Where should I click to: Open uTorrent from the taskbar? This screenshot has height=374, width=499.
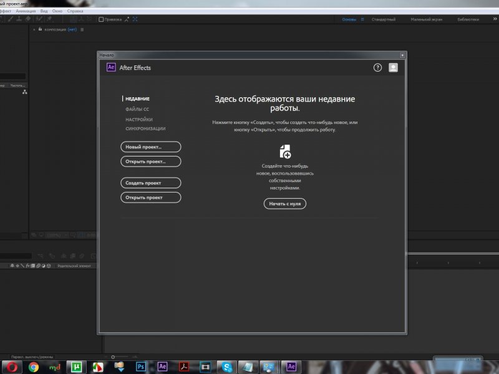tap(76, 367)
